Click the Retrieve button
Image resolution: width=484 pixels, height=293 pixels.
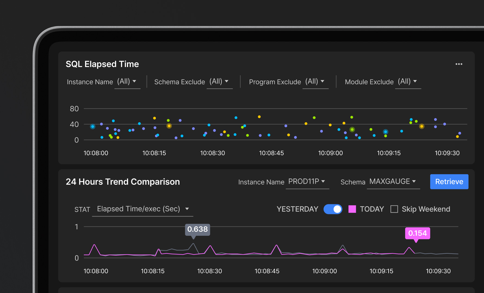[x=449, y=181]
